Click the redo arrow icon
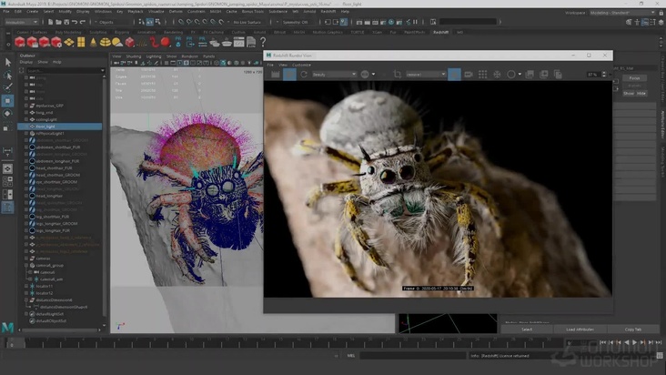 (x=83, y=22)
